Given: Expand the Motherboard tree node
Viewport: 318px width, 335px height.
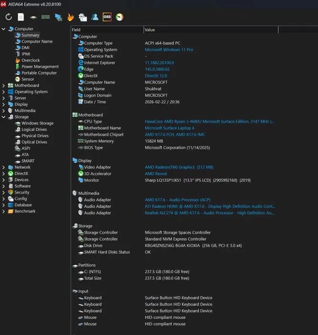Looking at the screenshot, I should (3, 86).
